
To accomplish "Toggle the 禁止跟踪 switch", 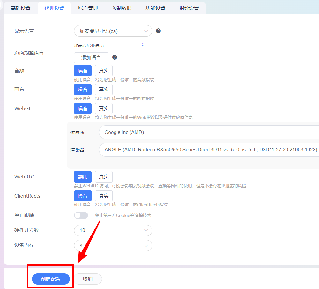I will pyautogui.click(x=81, y=215).
